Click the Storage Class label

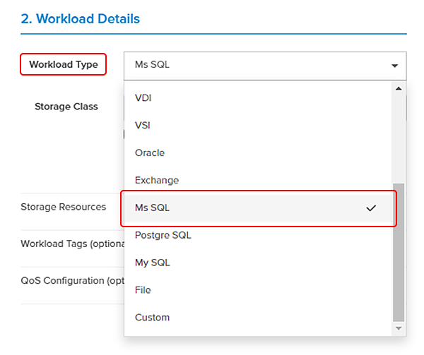[x=66, y=107]
